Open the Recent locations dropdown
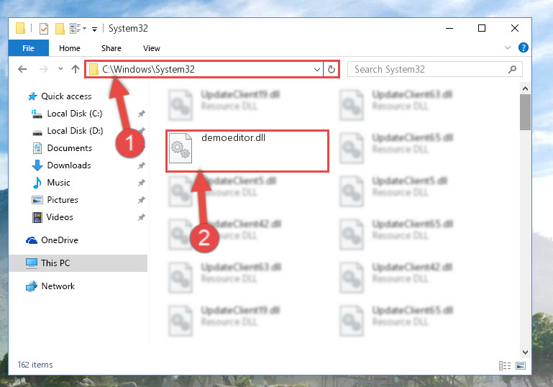Image resolution: width=553 pixels, height=387 pixels. (x=60, y=69)
